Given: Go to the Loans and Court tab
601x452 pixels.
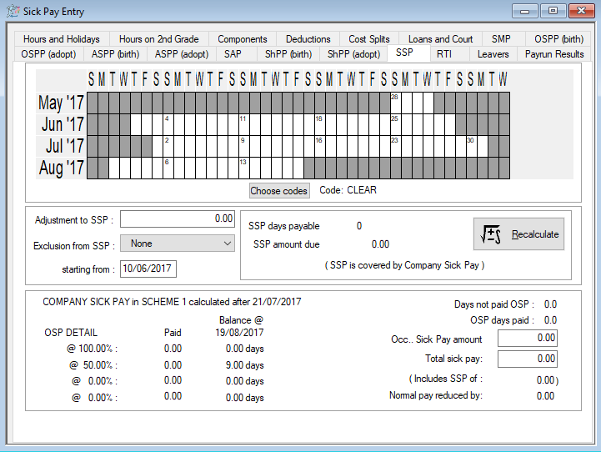Looking at the screenshot, I should pos(440,39).
